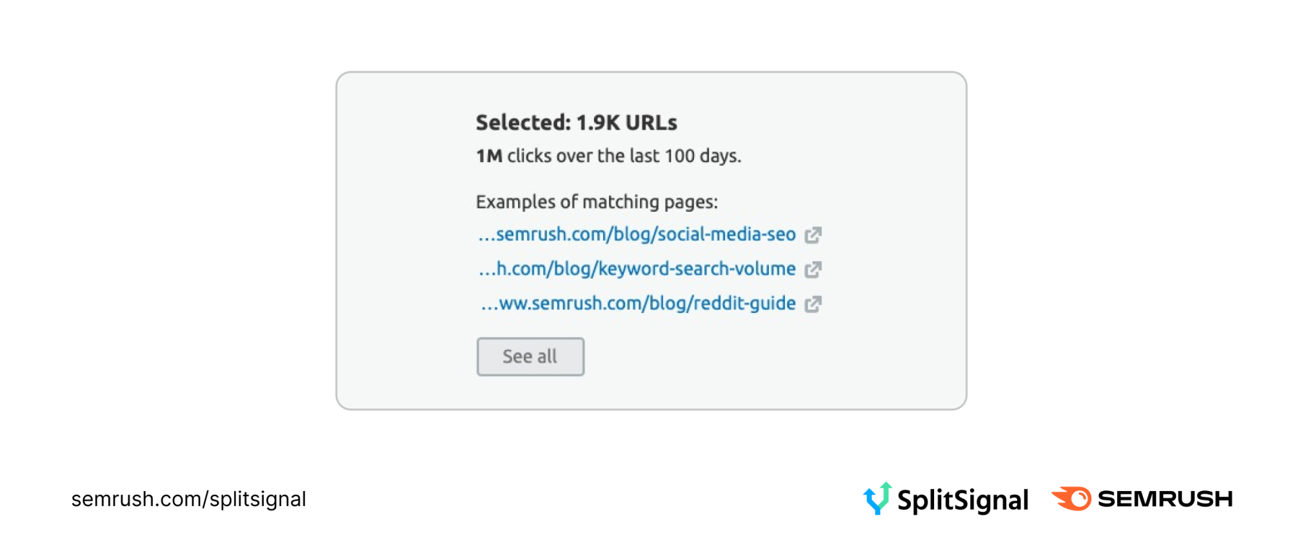1303x535 pixels.
Task: Click the Selected: 1.9K URLs heading
Action: (x=577, y=123)
